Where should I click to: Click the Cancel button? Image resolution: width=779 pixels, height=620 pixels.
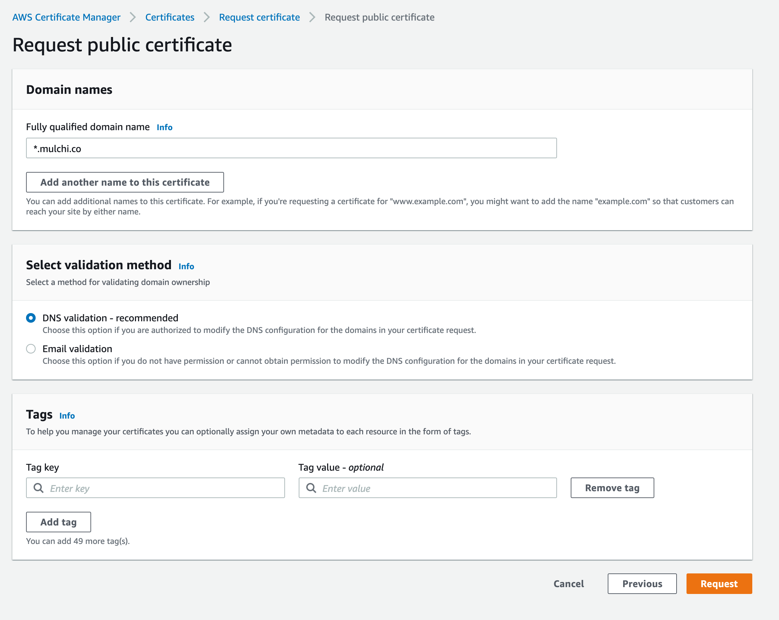click(569, 583)
